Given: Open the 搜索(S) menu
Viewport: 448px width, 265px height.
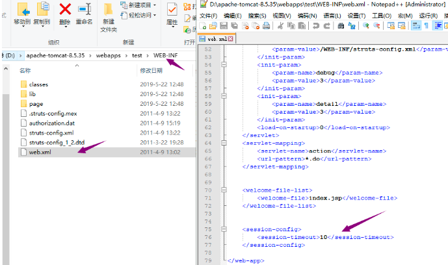Looking at the screenshot, I should coord(257,16).
